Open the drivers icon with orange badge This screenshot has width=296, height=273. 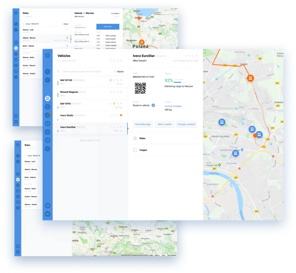tap(47, 115)
